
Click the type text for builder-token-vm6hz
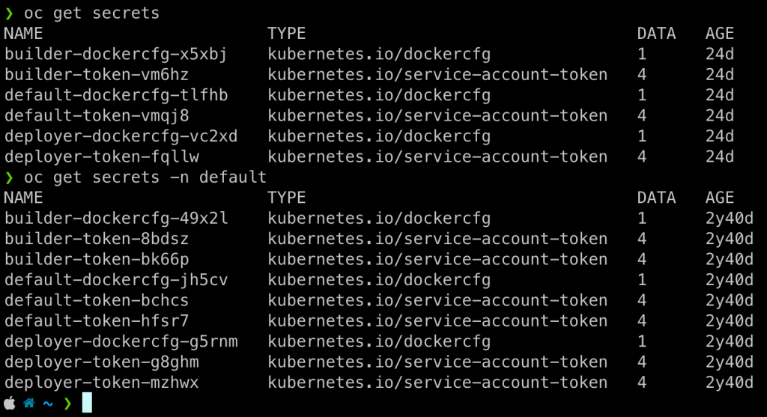437,75
